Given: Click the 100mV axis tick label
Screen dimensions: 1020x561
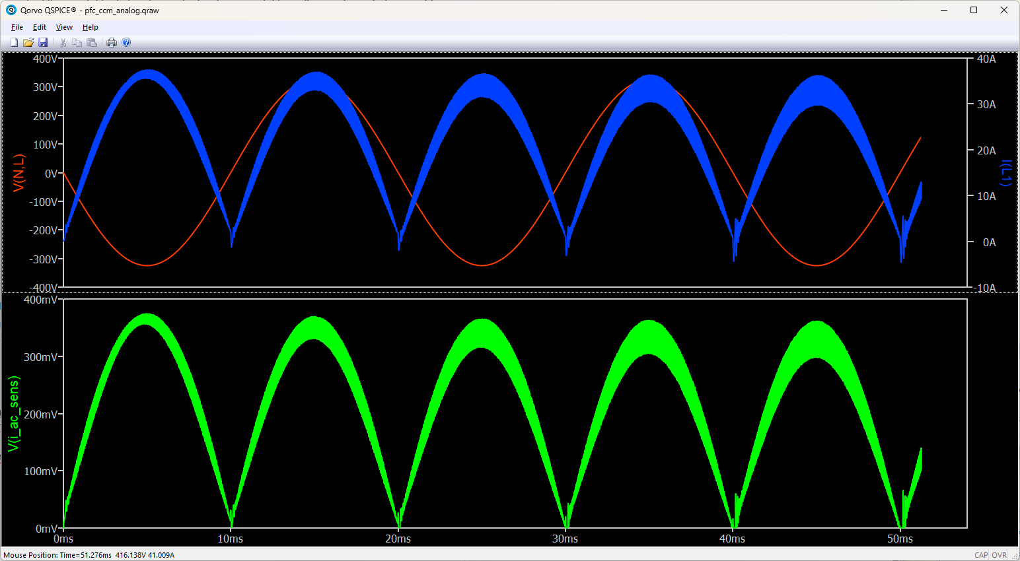Looking at the screenshot, I should tap(41, 471).
